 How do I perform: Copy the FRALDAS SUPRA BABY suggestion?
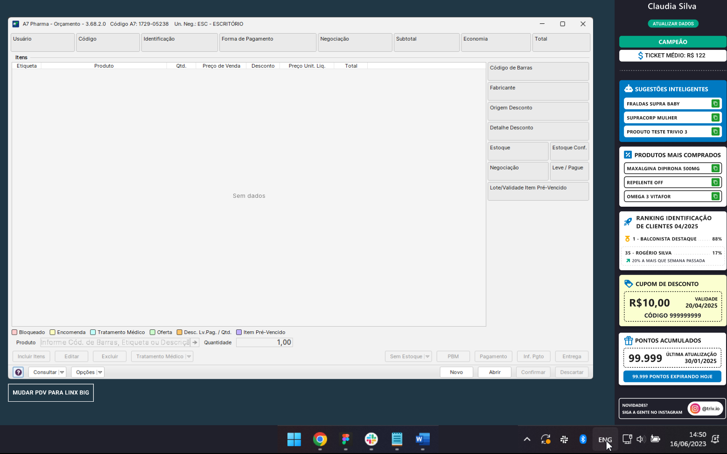click(715, 104)
